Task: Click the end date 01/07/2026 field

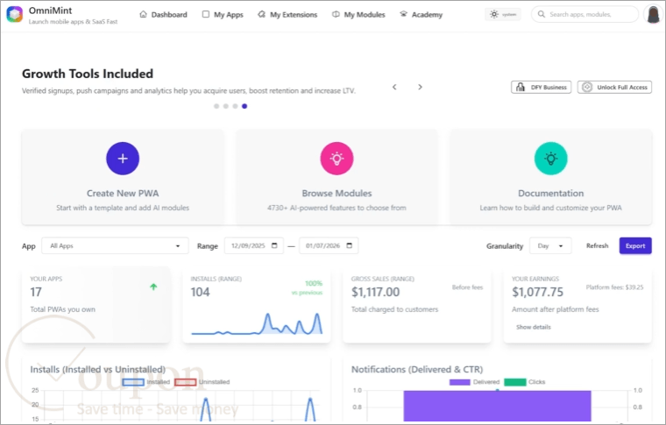Action: [x=329, y=246]
